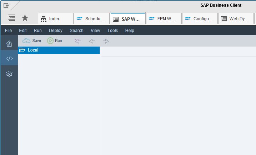Open the View menu
The height and width of the screenshot is (155, 256).
(95, 31)
